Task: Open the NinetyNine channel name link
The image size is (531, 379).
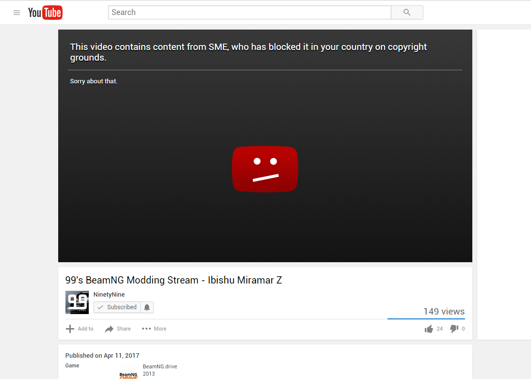Action: (109, 294)
